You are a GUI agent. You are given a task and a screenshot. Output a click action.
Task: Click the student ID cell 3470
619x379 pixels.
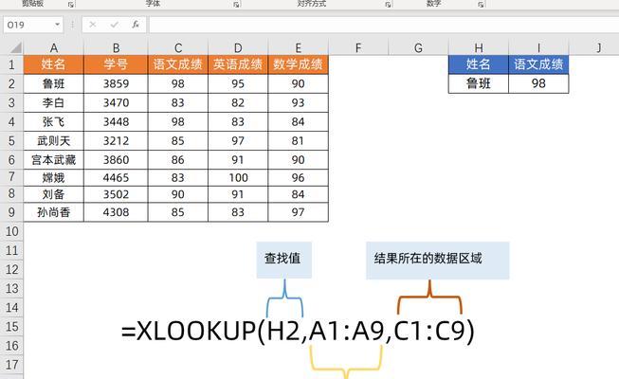click(x=116, y=102)
